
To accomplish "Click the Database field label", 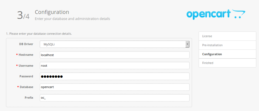I will (x=26, y=87).
